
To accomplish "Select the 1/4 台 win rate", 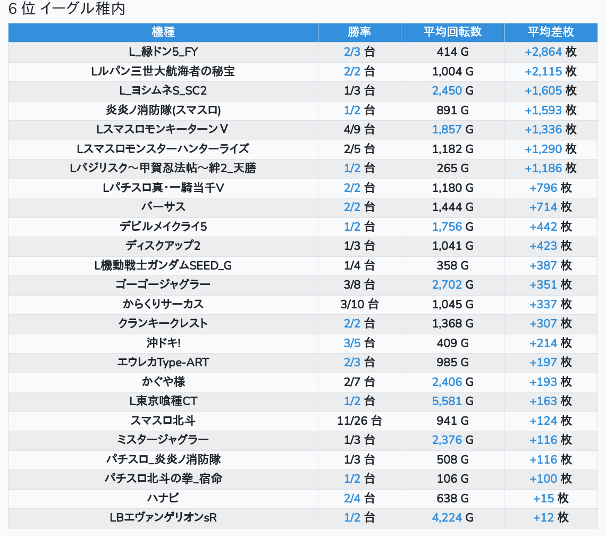I will tap(359, 266).
